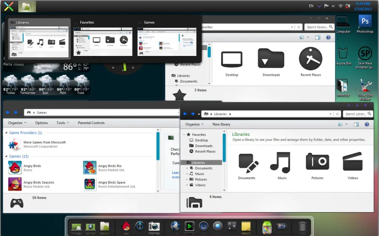Open the trash can in the dock
The width and height of the screenshot is (379, 236).
302,227
